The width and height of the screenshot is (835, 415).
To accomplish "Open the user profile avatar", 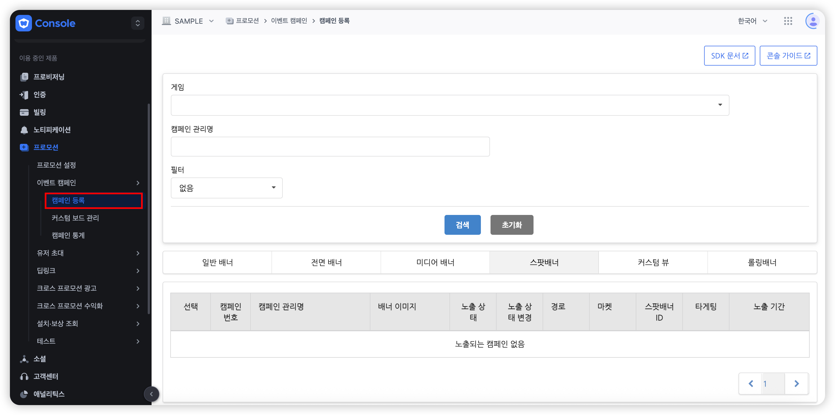I will pyautogui.click(x=812, y=21).
